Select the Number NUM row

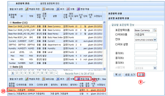tap(55, 63)
